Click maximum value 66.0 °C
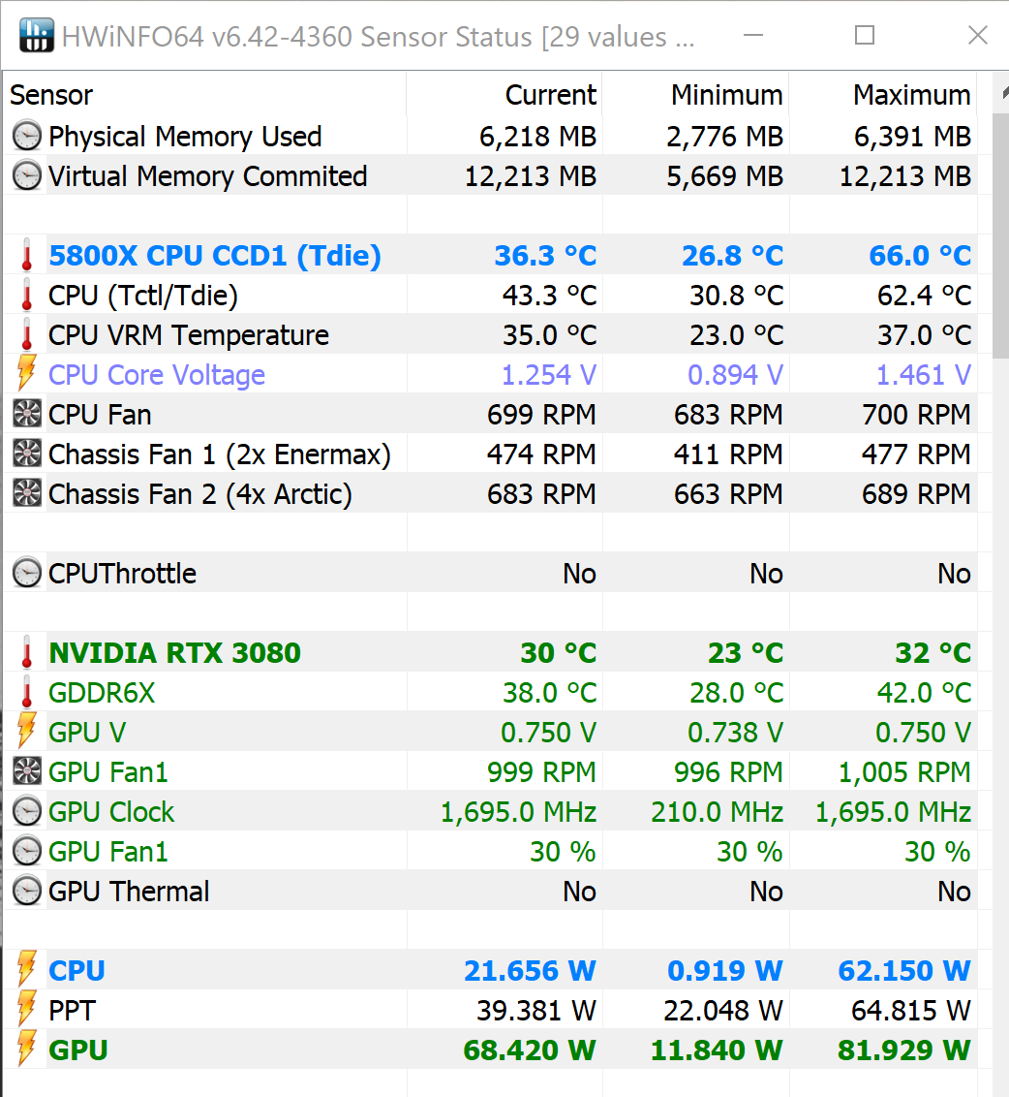1009x1097 pixels. [x=920, y=256]
